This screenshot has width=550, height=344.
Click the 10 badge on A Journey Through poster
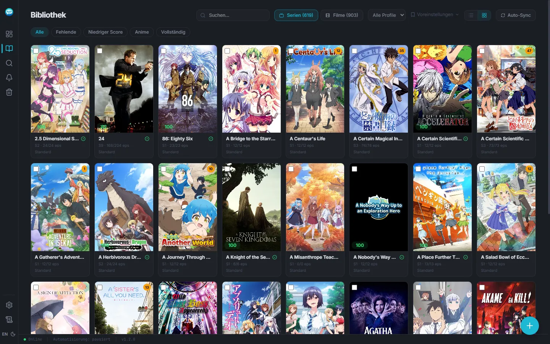coord(210,169)
